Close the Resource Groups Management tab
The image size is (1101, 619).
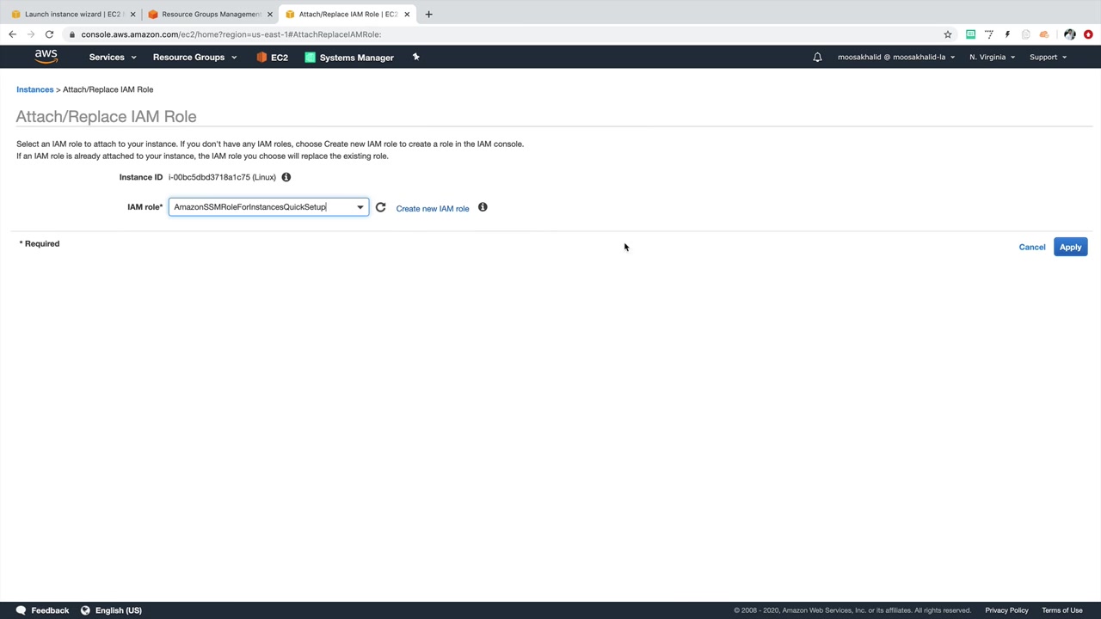[x=269, y=14]
